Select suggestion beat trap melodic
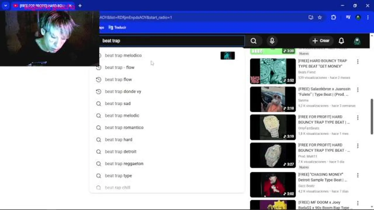This screenshot has width=374, height=210. click(x=167, y=116)
